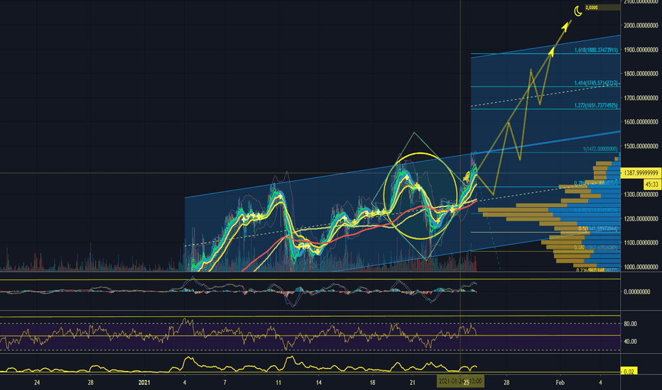Click the 45:33 bar countdown label
This screenshot has height=390, width=662.
tap(652, 184)
